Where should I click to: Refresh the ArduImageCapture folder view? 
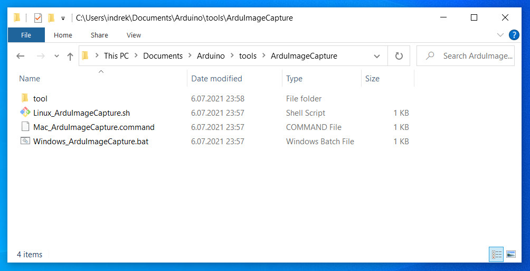[x=399, y=56]
